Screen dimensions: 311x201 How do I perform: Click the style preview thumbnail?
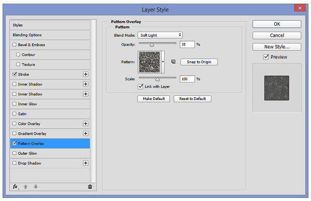click(x=276, y=88)
